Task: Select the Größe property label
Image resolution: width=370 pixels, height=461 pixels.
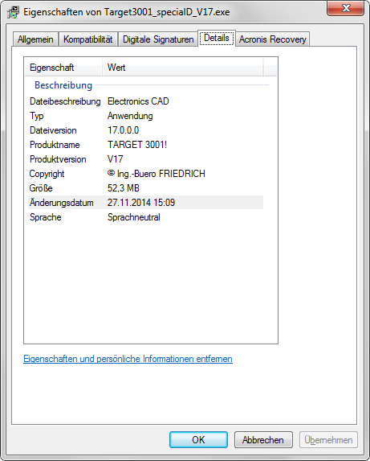Action: pos(41,188)
